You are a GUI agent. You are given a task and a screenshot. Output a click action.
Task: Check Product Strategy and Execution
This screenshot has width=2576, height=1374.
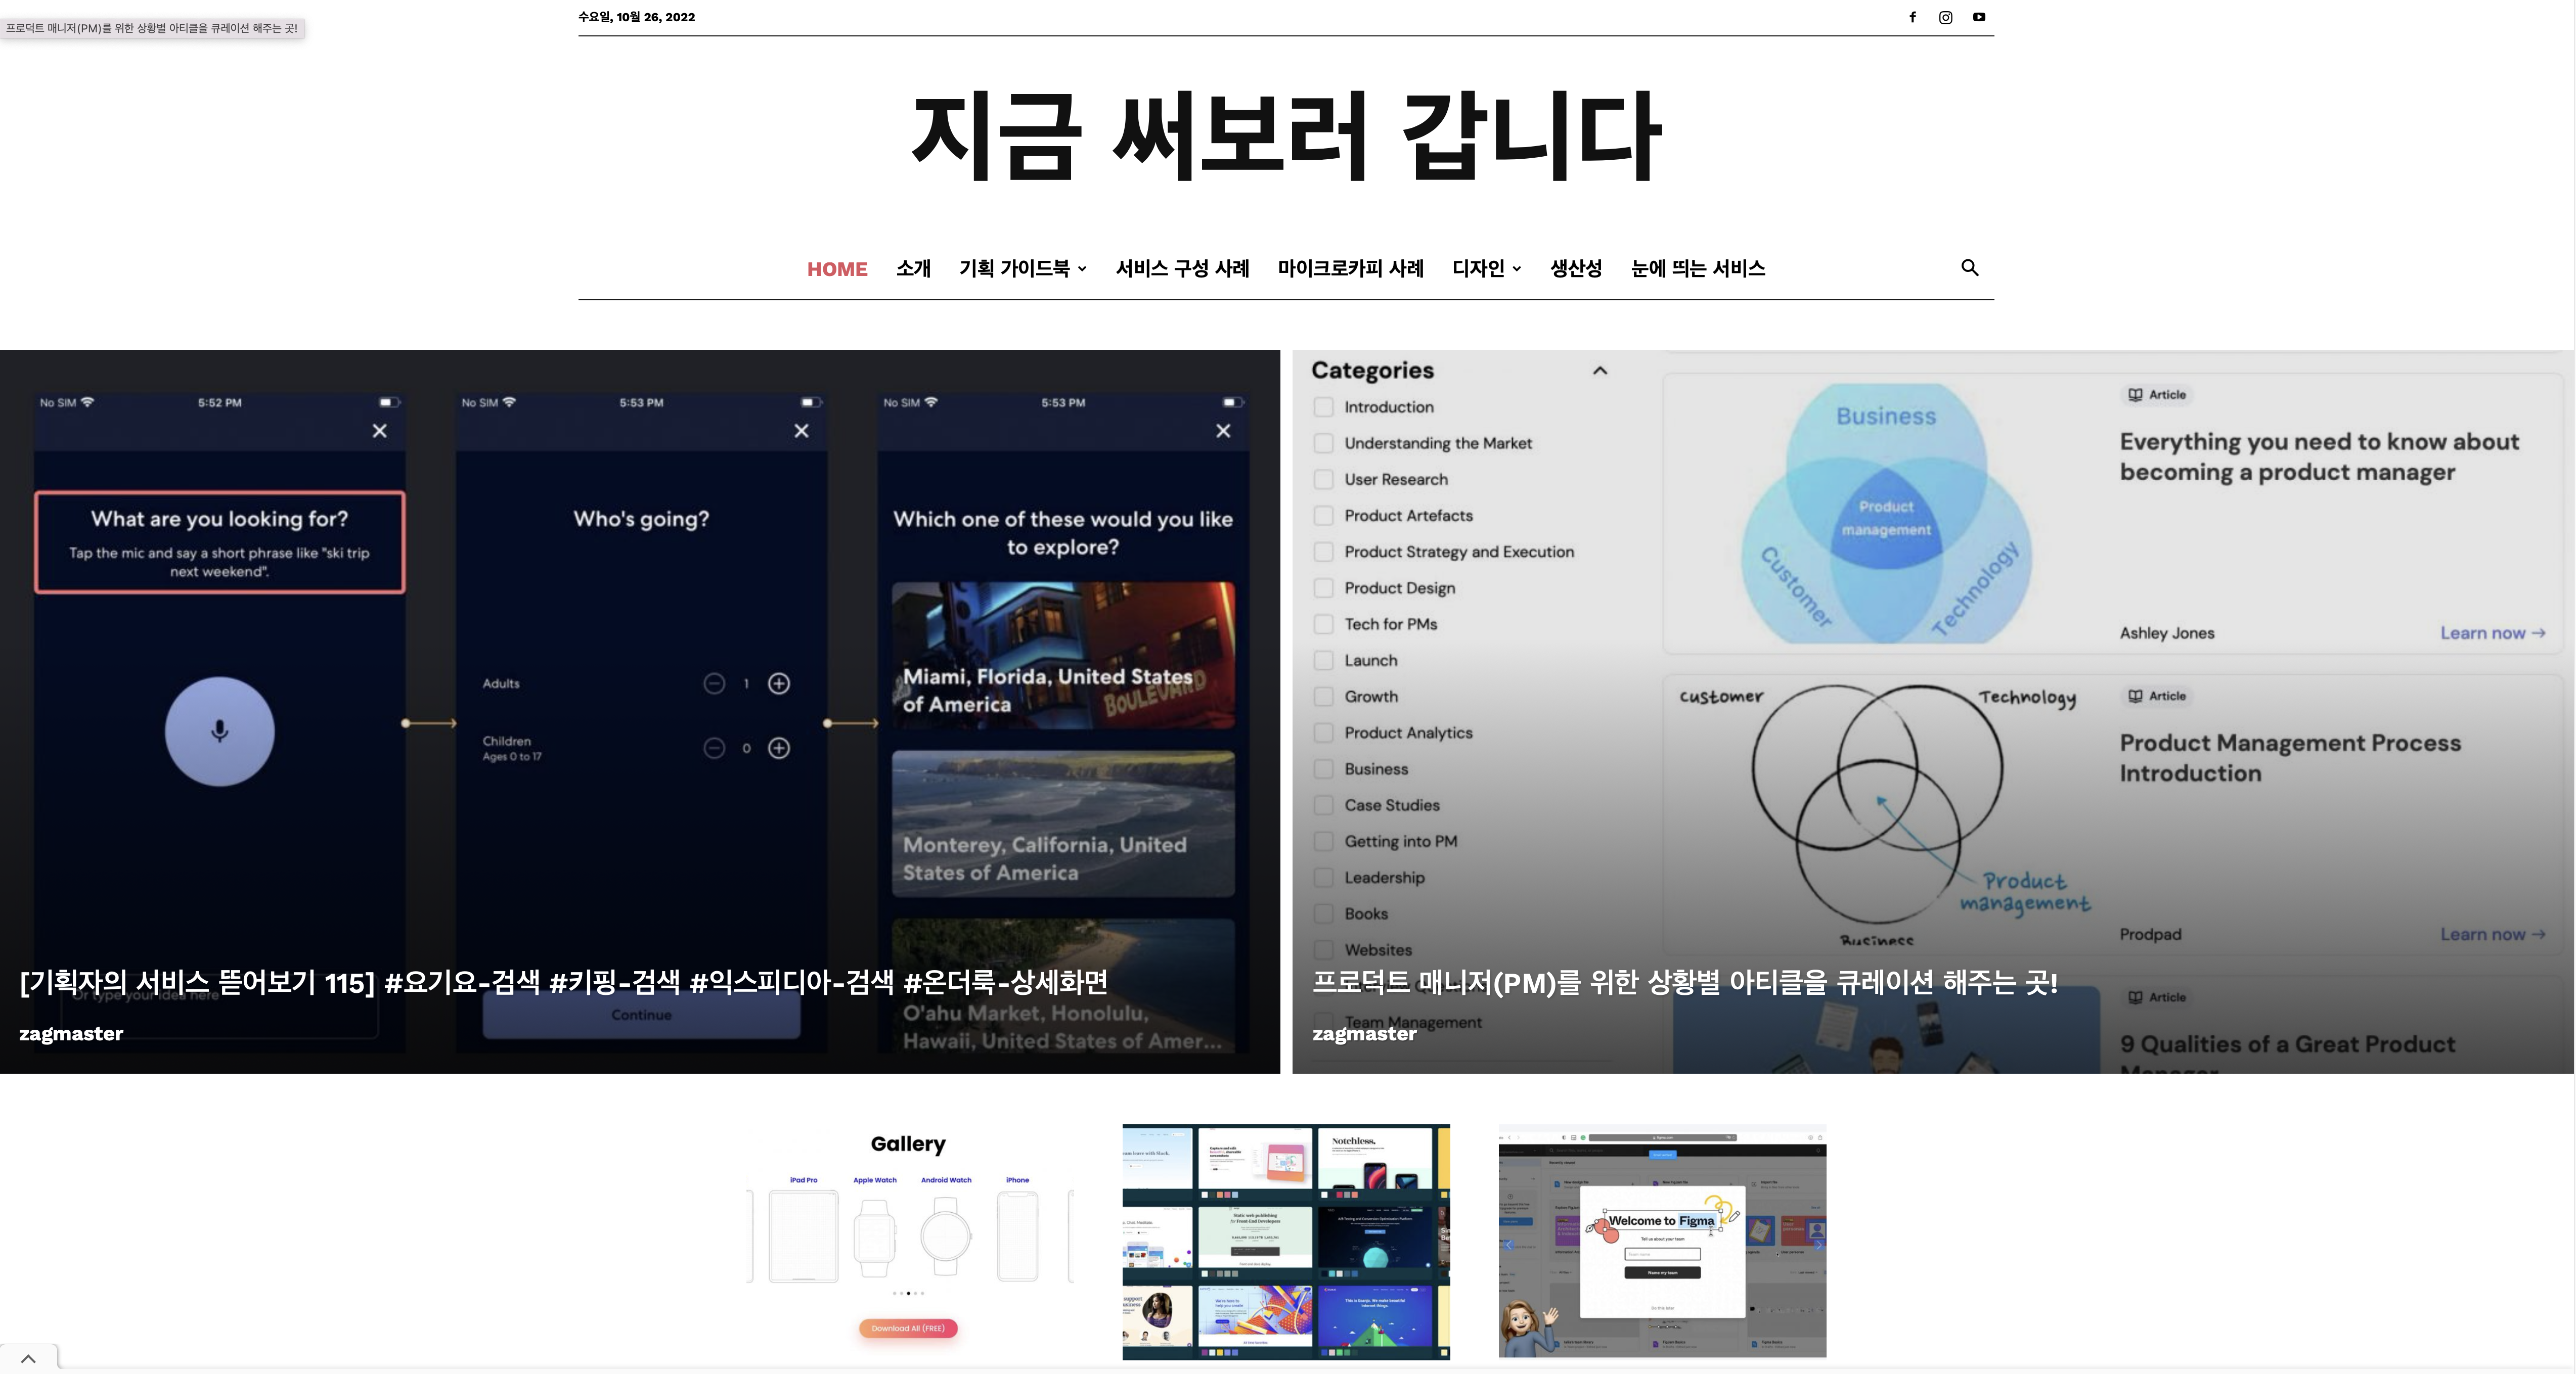point(1323,552)
